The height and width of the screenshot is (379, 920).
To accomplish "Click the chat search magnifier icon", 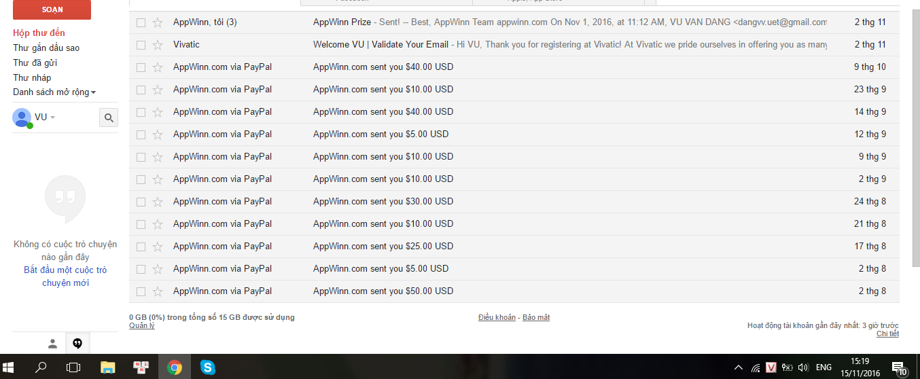I will [x=109, y=118].
